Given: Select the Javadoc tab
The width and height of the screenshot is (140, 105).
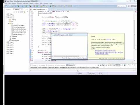Looking at the screenshot, I should [x=42, y=65].
